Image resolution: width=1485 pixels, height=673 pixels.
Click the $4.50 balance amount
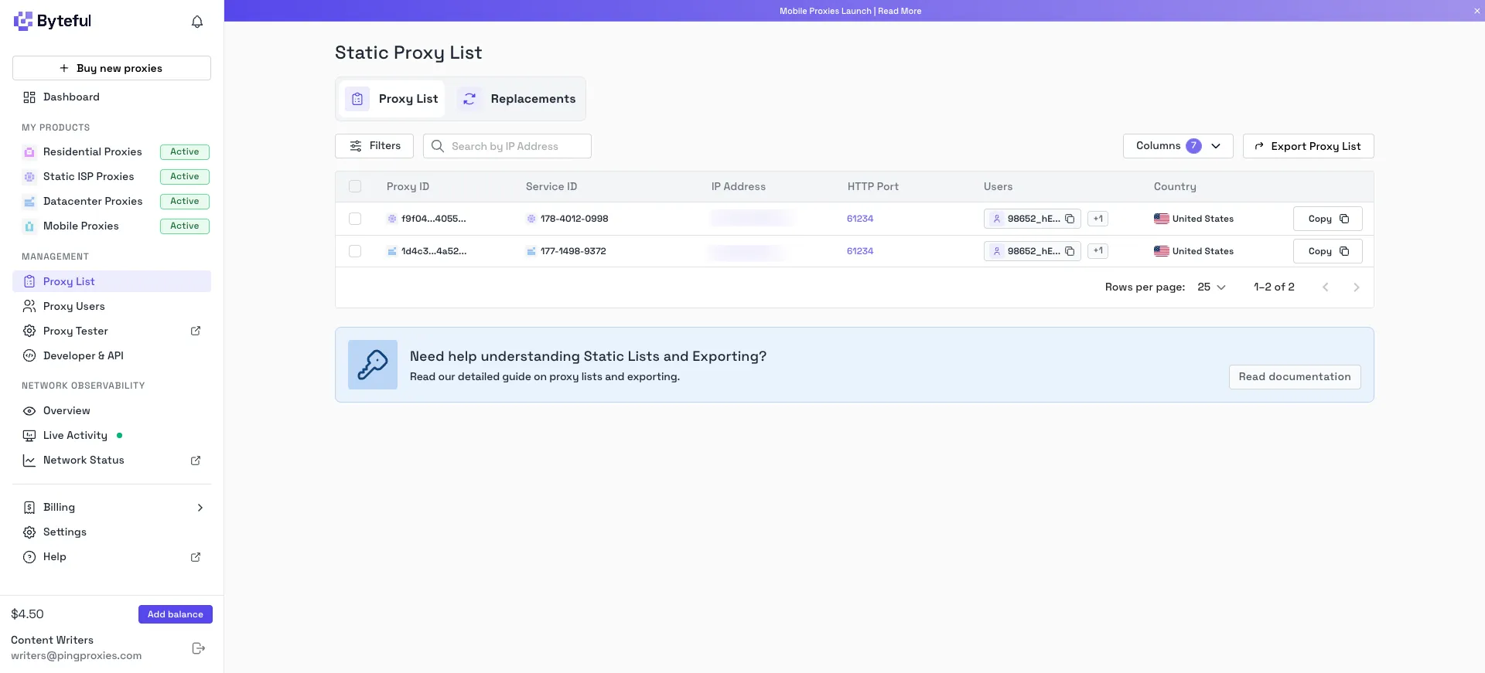coord(27,614)
